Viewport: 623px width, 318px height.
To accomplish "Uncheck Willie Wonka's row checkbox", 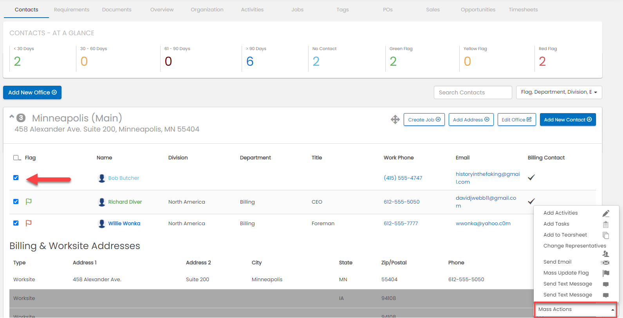I will click(16, 223).
